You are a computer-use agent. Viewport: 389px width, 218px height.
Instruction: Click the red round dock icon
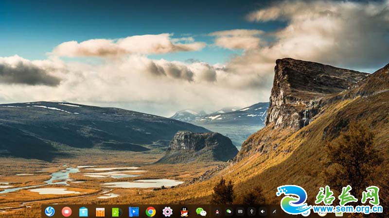point(67,211)
